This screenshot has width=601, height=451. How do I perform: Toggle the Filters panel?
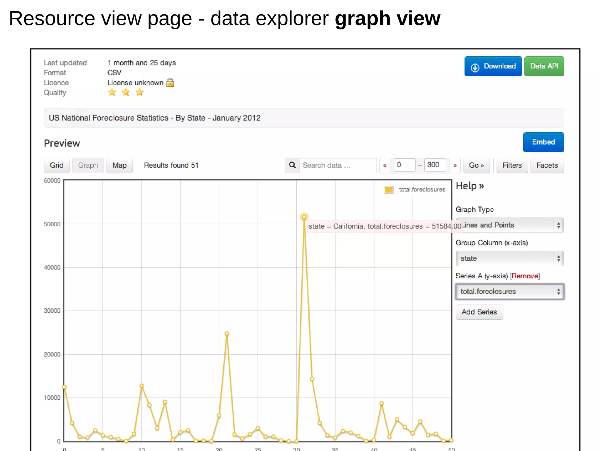click(x=512, y=165)
